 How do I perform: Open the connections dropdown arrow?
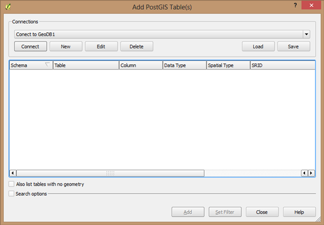[306, 35]
